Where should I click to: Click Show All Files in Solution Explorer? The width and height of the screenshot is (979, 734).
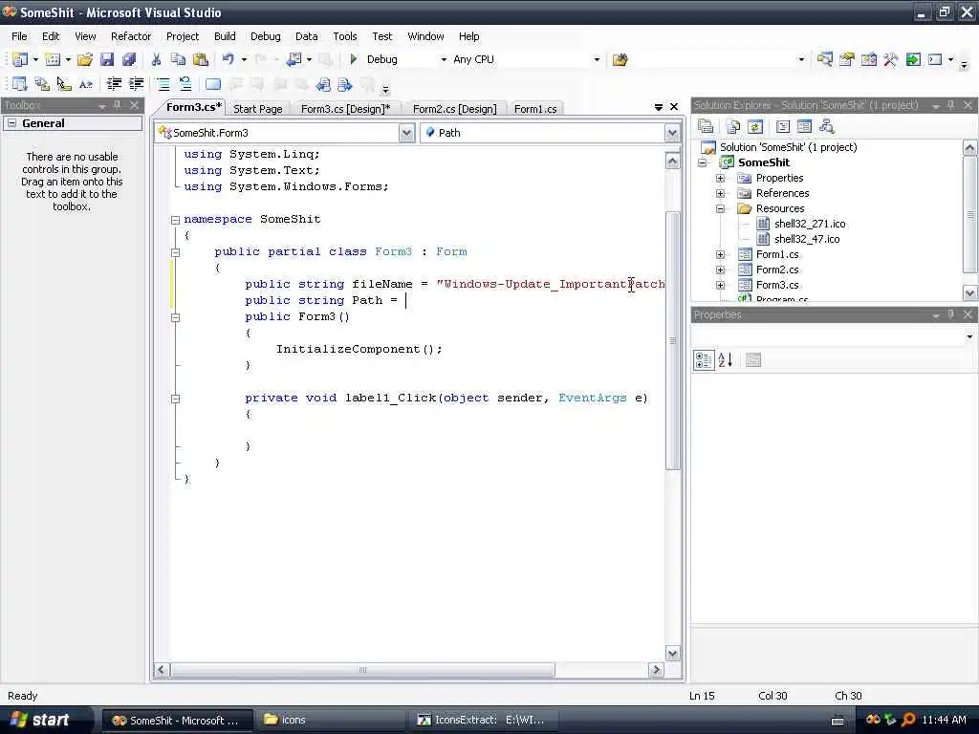733,127
